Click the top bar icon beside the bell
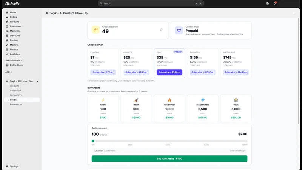Screen dimensions: 302x170 click(x=267, y=3)
